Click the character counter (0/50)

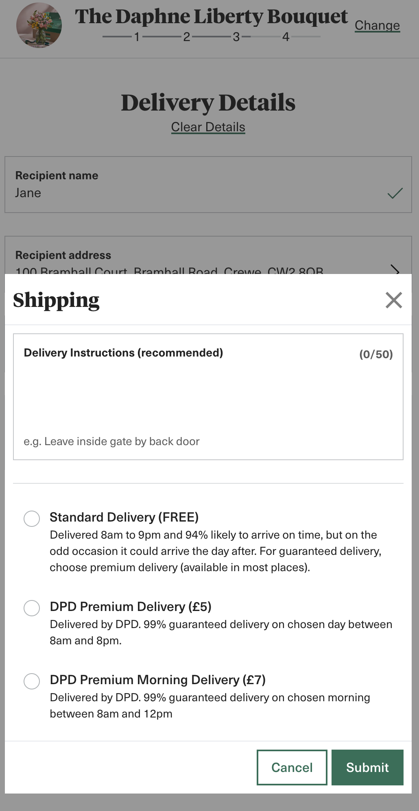click(376, 354)
